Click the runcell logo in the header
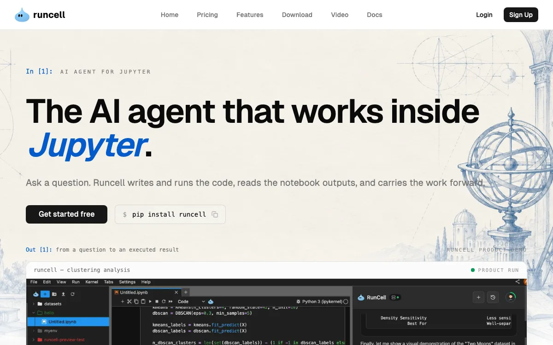 pos(40,15)
